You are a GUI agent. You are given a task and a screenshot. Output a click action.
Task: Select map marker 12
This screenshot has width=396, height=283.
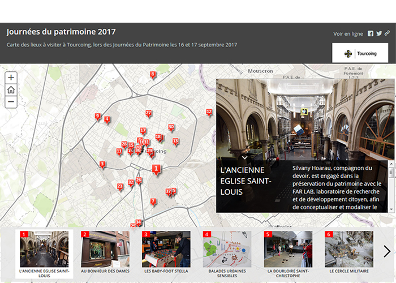coord(209,112)
